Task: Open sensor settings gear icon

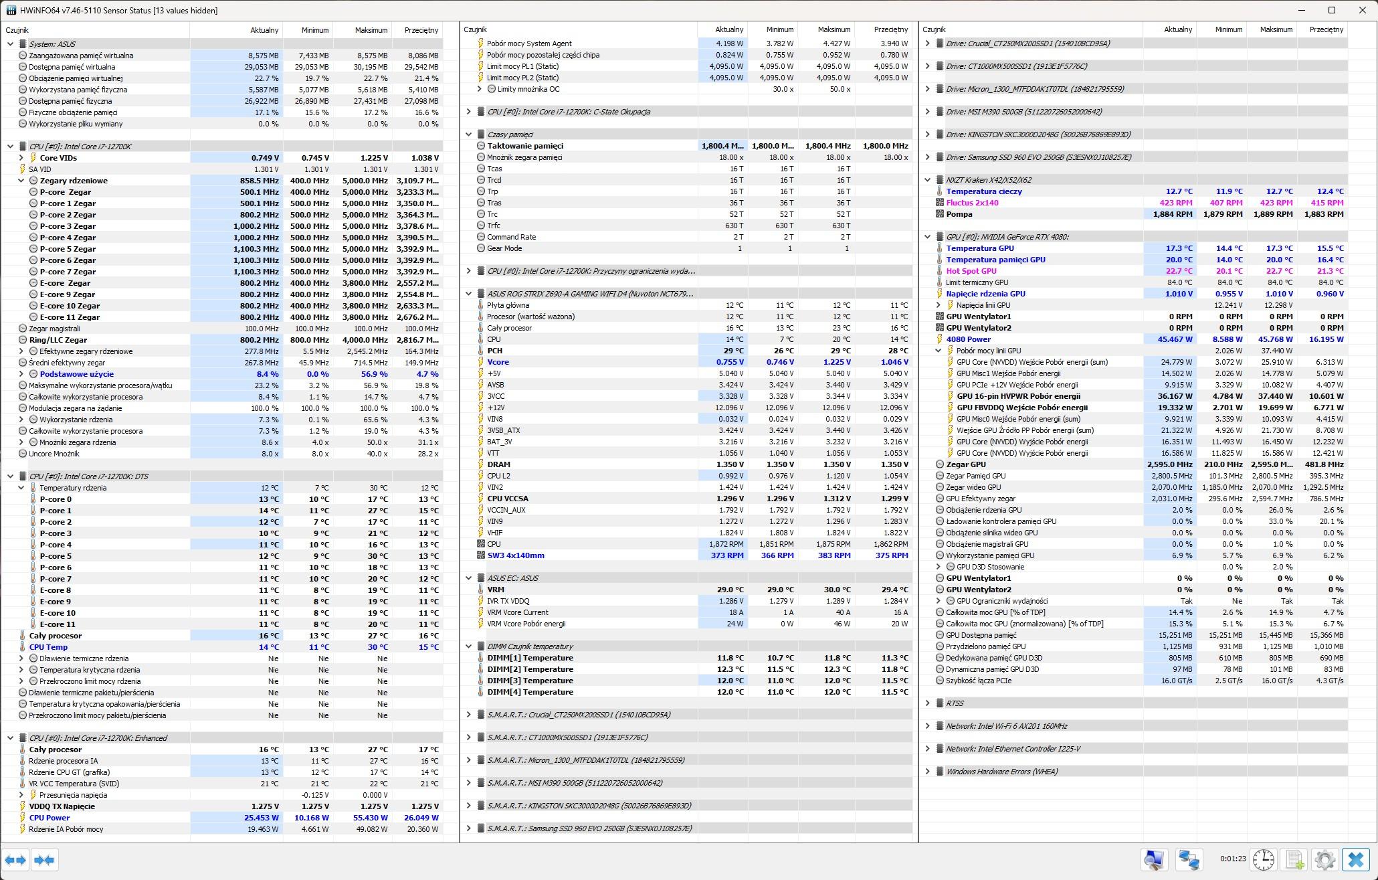Action: [x=1324, y=860]
